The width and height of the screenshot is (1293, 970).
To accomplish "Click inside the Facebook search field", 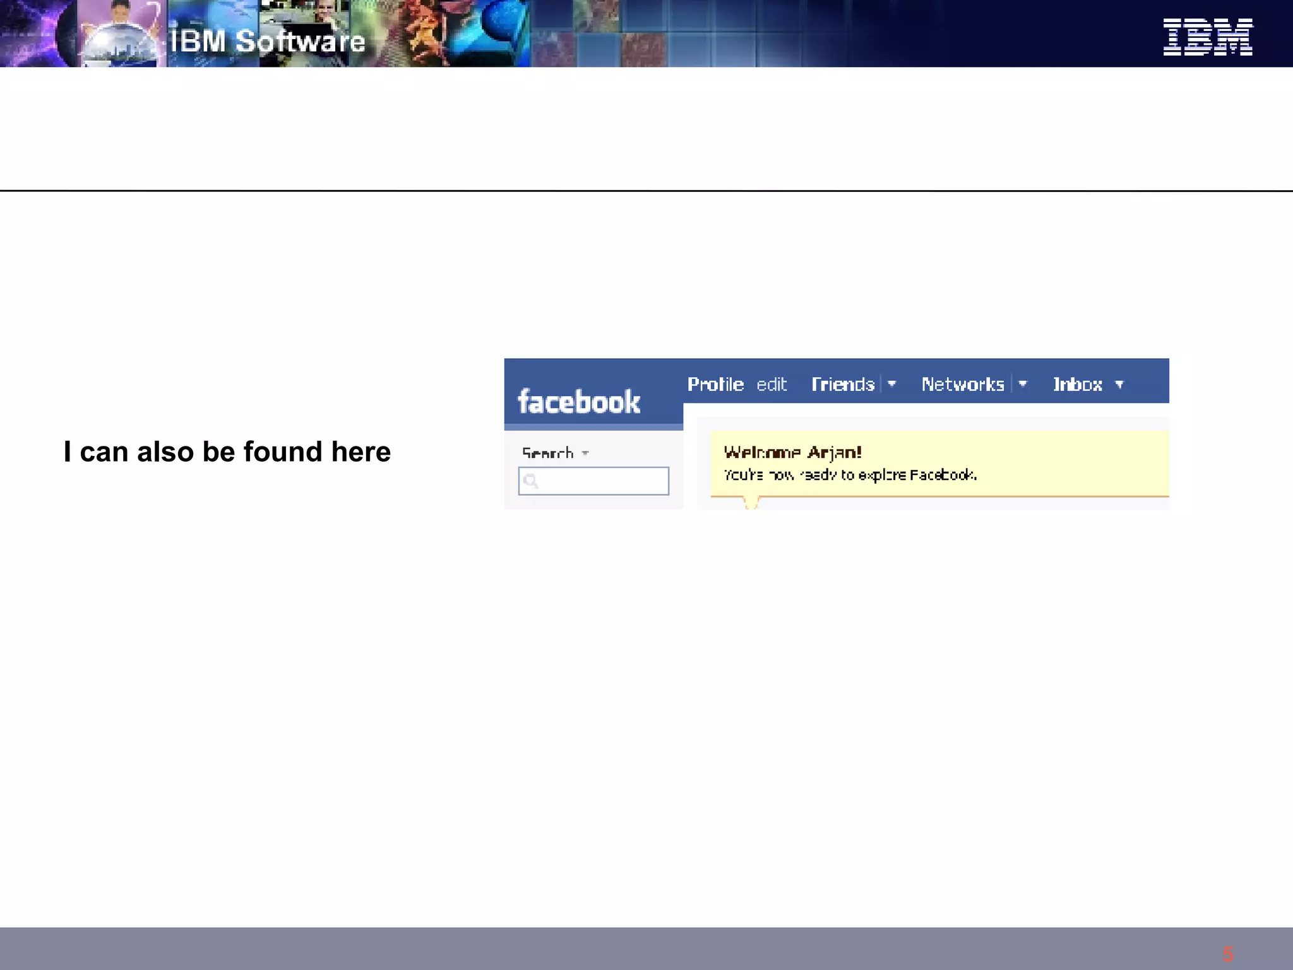I will [x=603, y=481].
